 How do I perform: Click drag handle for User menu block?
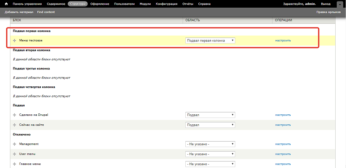tap(15, 154)
